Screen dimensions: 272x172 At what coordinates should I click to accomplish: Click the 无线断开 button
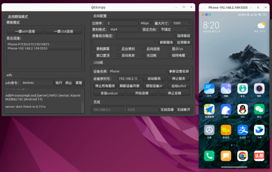(x=184, y=110)
